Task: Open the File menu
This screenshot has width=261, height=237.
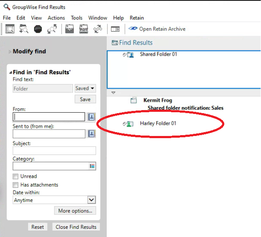Action: [7, 18]
